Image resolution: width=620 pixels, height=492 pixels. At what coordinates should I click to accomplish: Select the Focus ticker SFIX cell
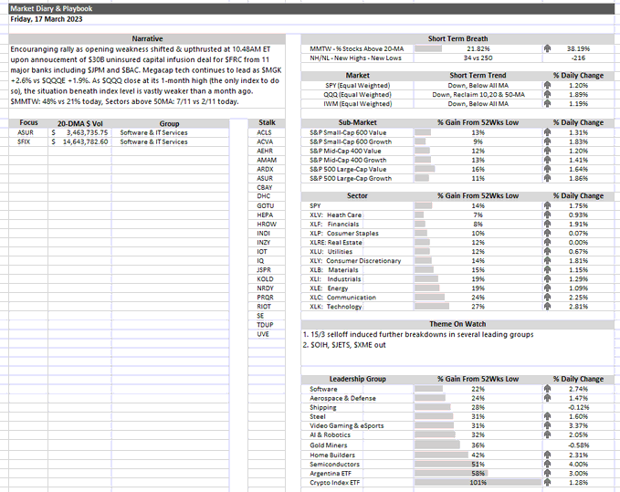(x=28, y=141)
